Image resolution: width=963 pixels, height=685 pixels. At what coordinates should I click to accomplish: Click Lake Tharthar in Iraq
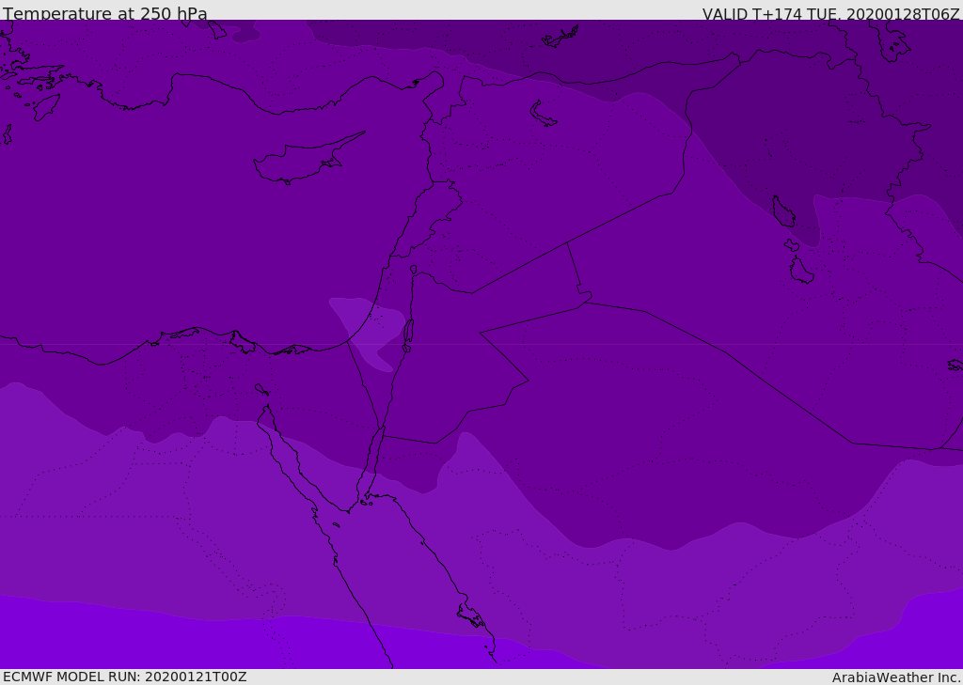click(782, 212)
